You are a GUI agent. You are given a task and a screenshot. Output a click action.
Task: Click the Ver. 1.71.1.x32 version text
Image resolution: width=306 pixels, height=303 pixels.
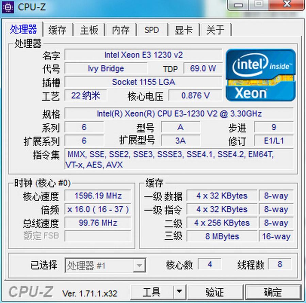(x=90, y=293)
